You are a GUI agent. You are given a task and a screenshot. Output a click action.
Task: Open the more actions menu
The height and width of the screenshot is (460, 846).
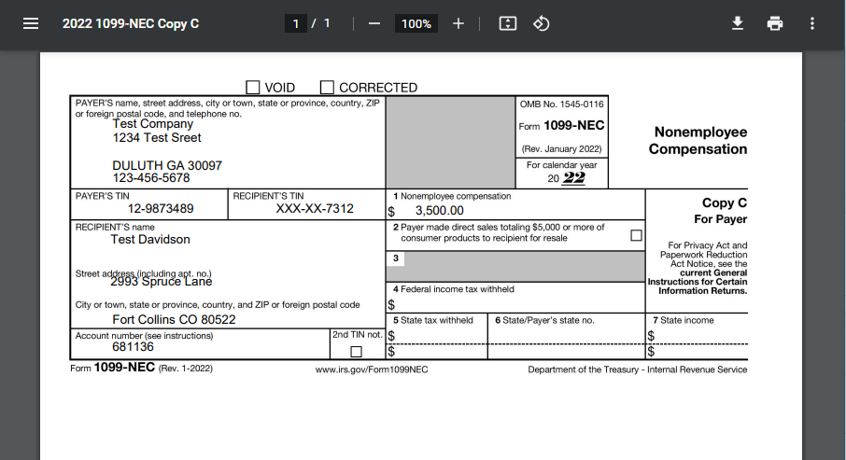[x=812, y=23]
